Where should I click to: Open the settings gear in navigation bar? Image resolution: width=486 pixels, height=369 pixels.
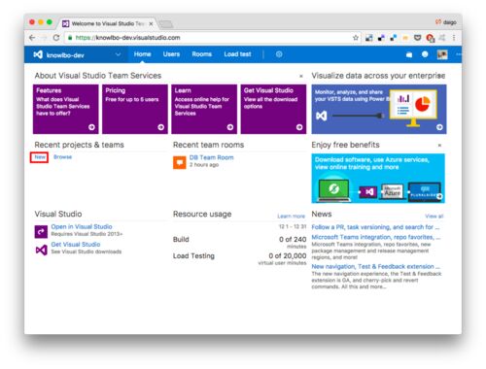pyautogui.click(x=279, y=54)
